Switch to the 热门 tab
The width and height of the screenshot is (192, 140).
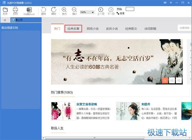click(57, 29)
